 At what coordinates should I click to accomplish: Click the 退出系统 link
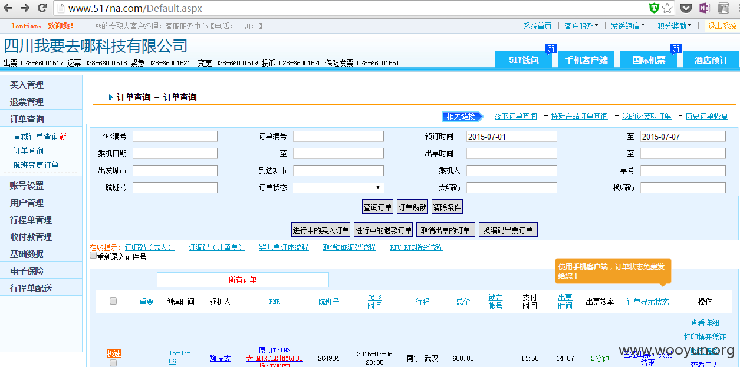click(x=722, y=26)
